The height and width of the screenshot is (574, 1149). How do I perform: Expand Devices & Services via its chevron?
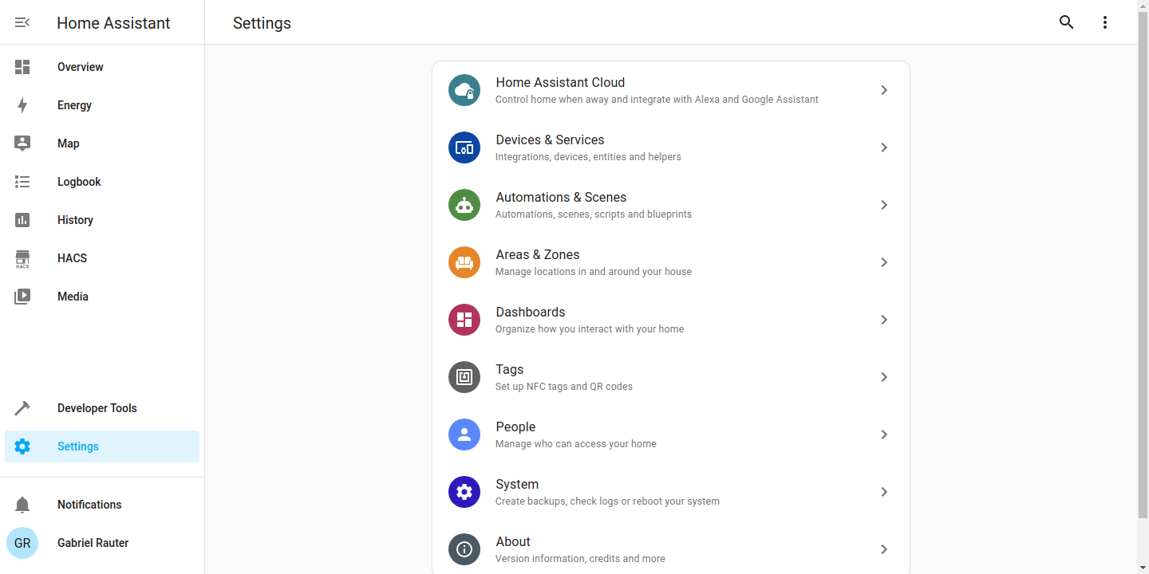884,147
